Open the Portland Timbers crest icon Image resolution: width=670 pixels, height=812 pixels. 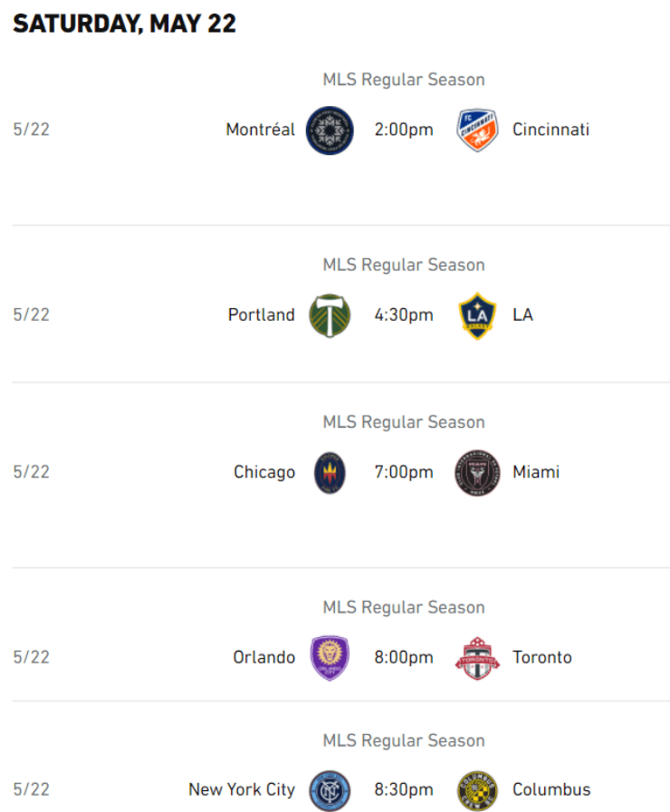click(330, 315)
